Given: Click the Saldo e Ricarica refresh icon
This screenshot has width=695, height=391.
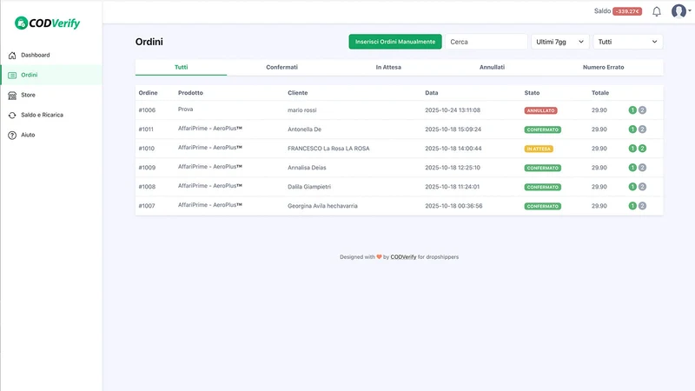Looking at the screenshot, I should click(x=12, y=116).
